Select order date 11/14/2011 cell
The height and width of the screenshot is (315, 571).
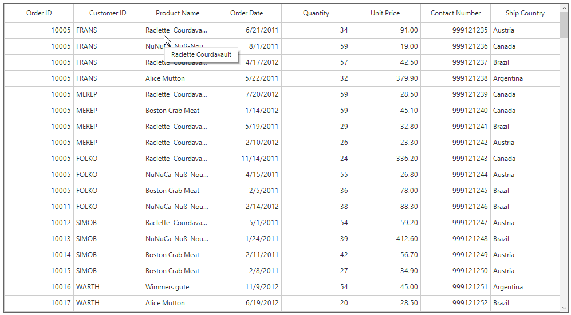(x=247, y=159)
